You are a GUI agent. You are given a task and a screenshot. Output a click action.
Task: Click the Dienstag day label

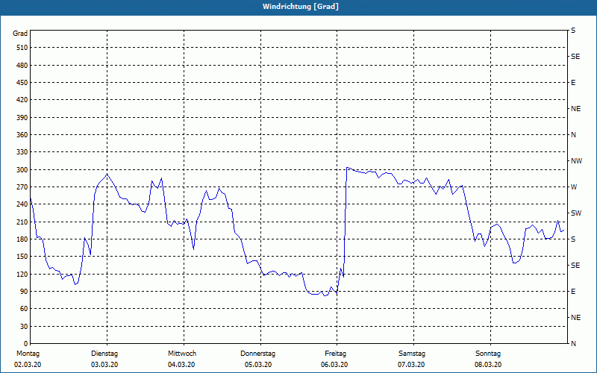pos(104,354)
